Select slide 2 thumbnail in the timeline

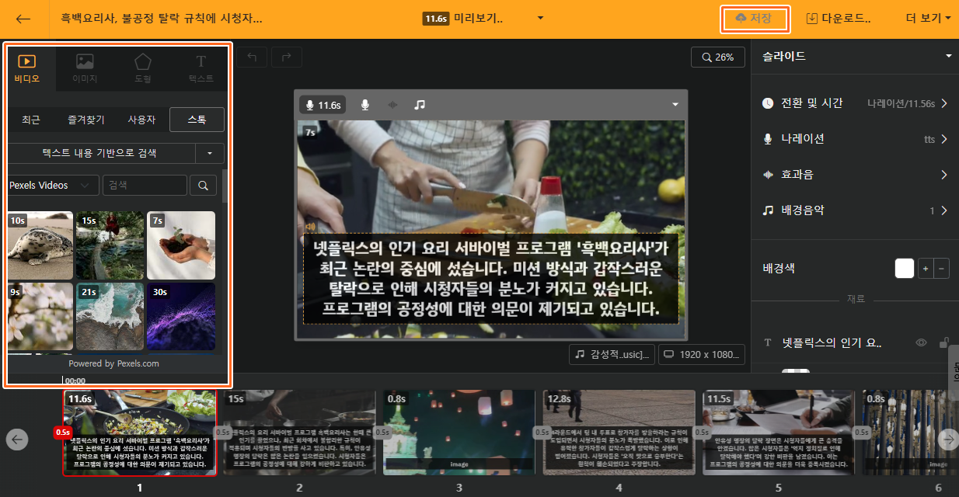click(x=299, y=433)
